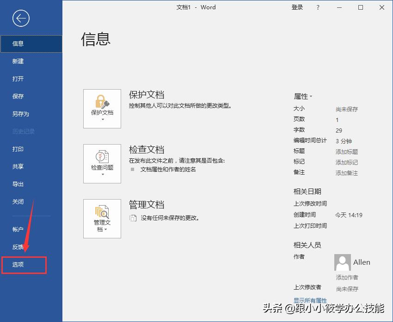Select 共享 in the sidebar
The image size is (393, 322).
point(18,166)
